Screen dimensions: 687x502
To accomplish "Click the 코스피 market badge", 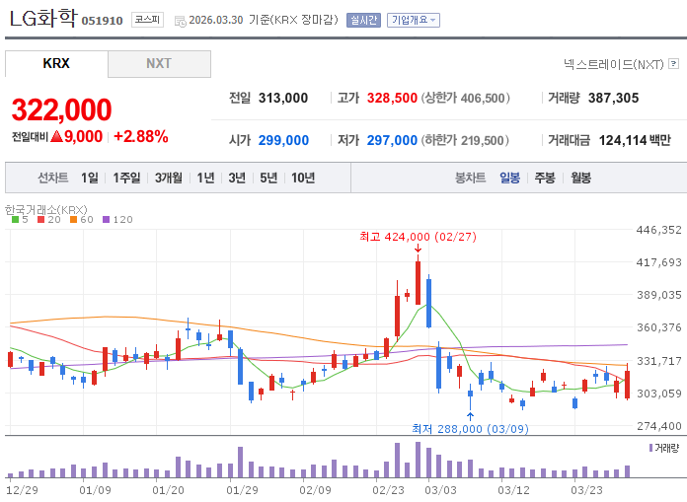I will (x=147, y=20).
